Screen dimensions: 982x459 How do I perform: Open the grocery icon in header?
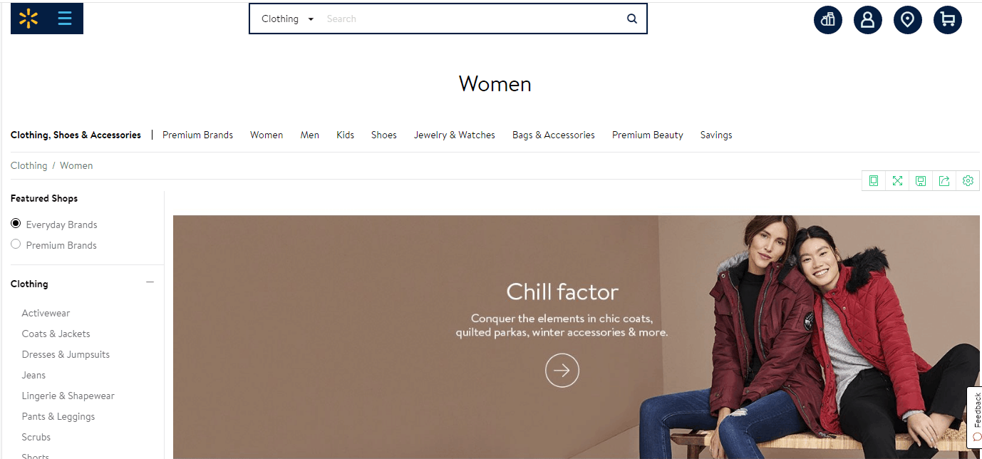coord(828,19)
